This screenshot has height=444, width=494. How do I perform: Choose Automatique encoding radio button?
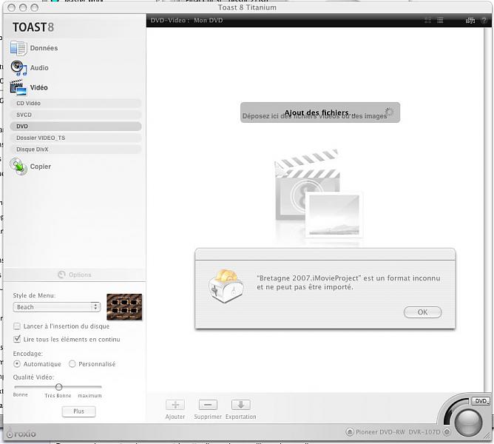pyautogui.click(x=17, y=364)
